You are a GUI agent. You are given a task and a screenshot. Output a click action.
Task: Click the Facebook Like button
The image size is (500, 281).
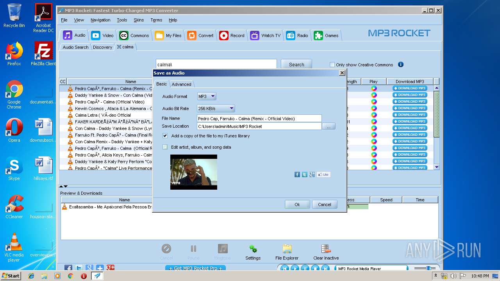323,174
